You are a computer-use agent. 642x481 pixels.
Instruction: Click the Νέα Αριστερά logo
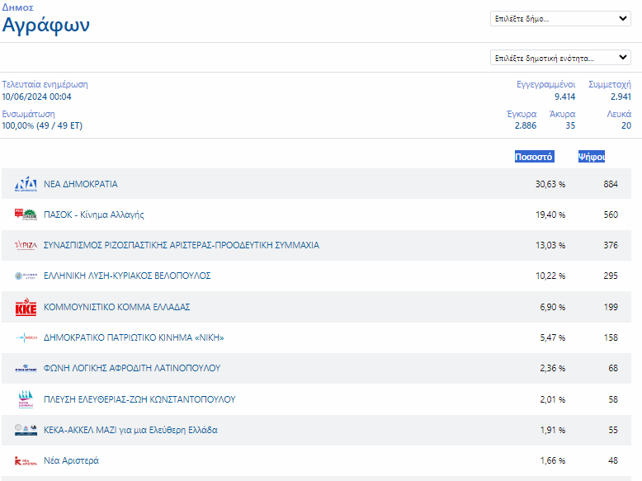click(x=26, y=461)
